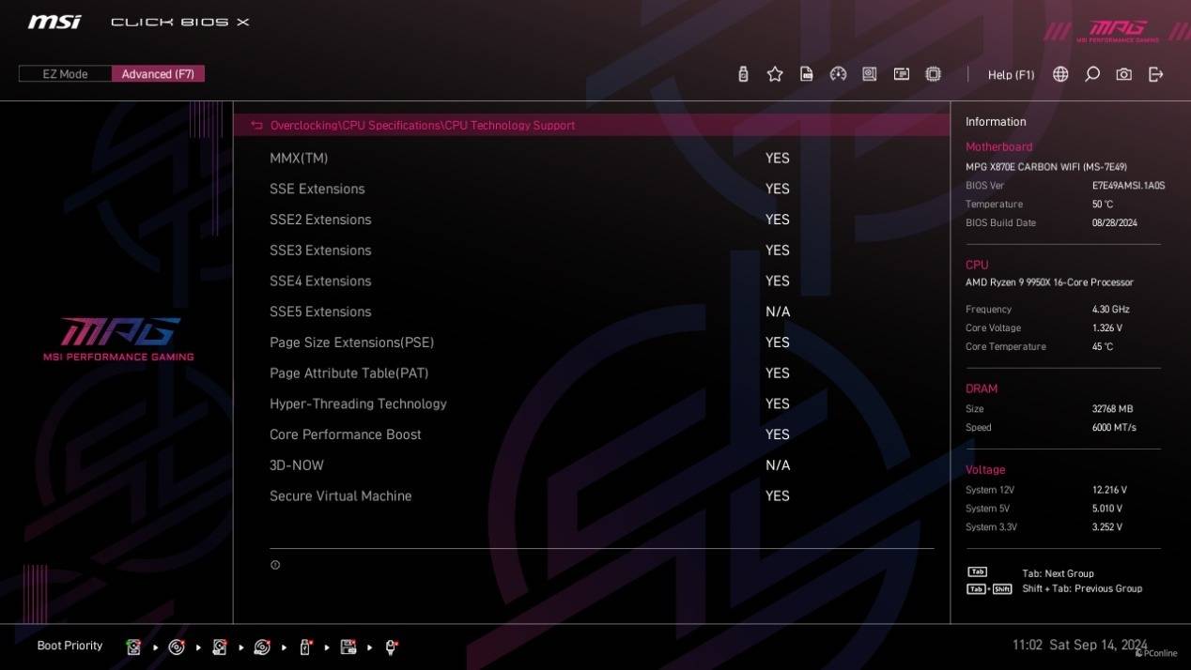Open Favorites via the star icon
Image resolution: width=1191 pixels, height=670 pixels.
(775, 74)
